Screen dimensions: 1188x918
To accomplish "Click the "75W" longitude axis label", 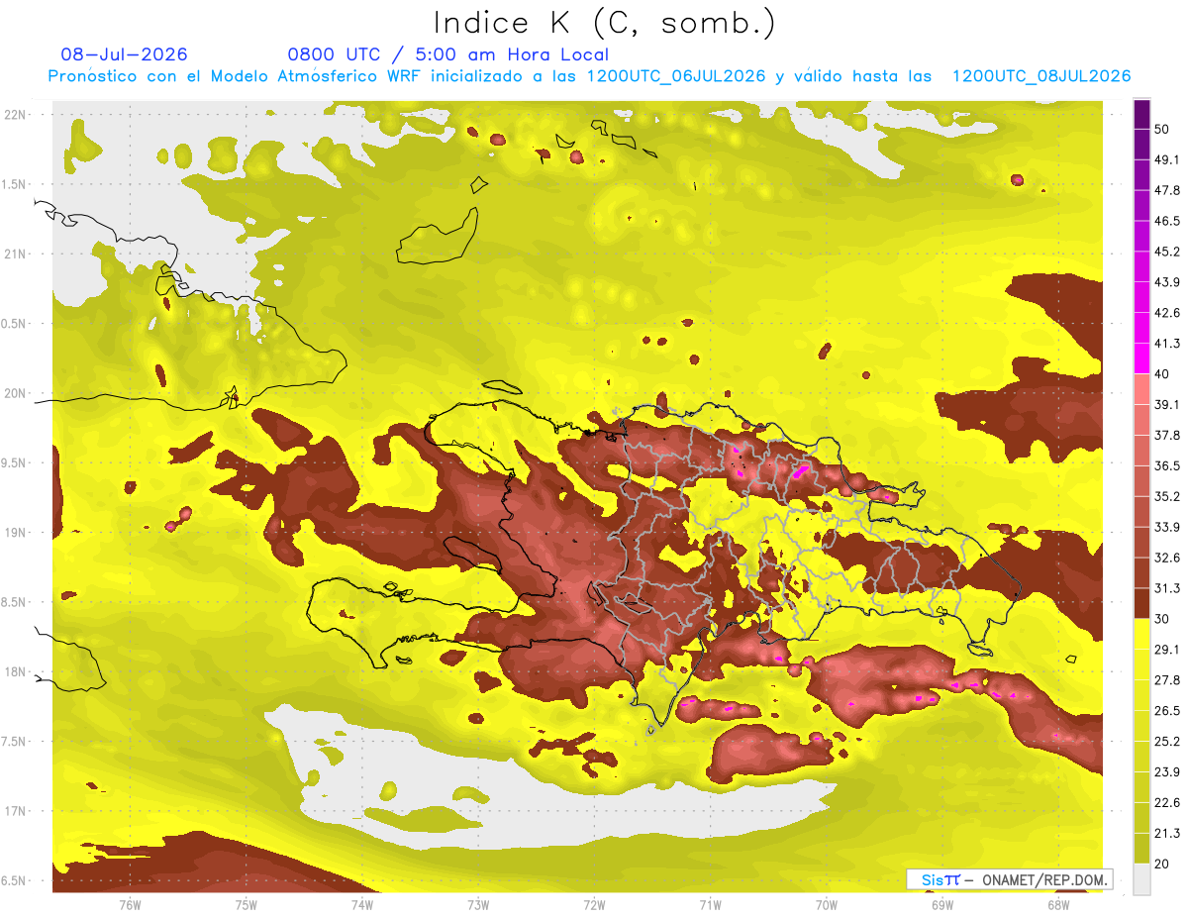I will pos(247,904).
